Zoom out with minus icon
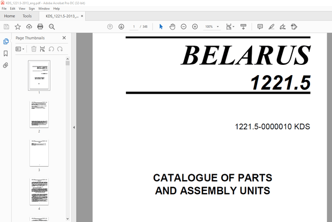The image size is (332, 222). 184,27
